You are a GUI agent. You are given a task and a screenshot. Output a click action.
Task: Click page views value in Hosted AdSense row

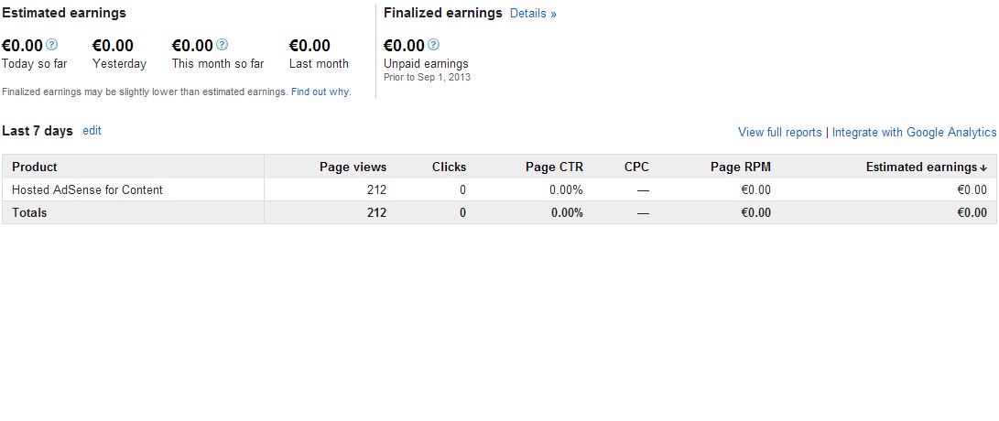pos(375,189)
